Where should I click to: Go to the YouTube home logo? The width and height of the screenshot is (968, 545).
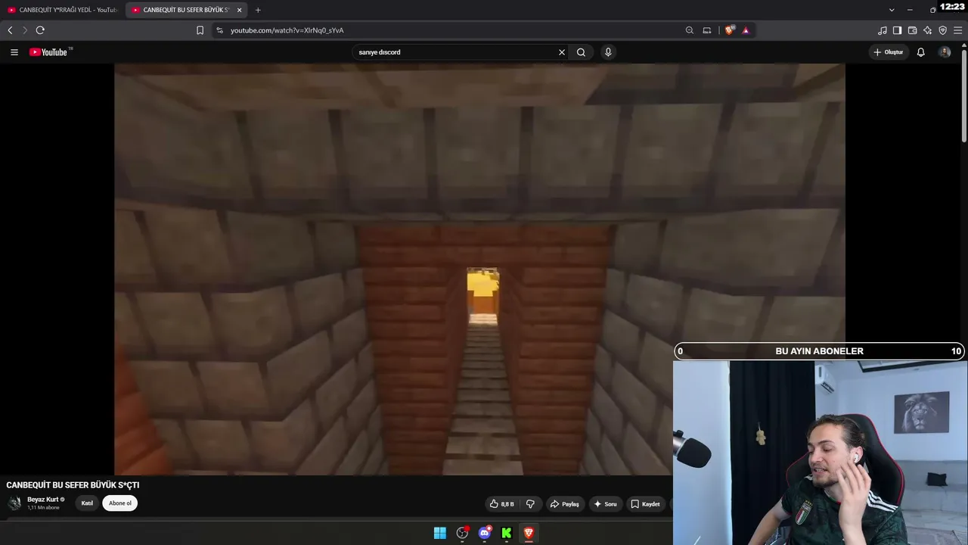(x=50, y=52)
